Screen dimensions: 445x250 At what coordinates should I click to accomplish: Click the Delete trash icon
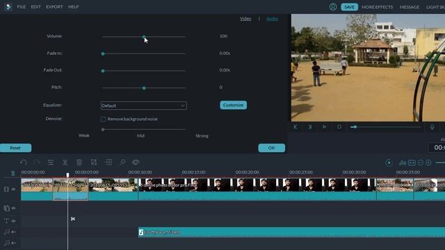click(79, 162)
